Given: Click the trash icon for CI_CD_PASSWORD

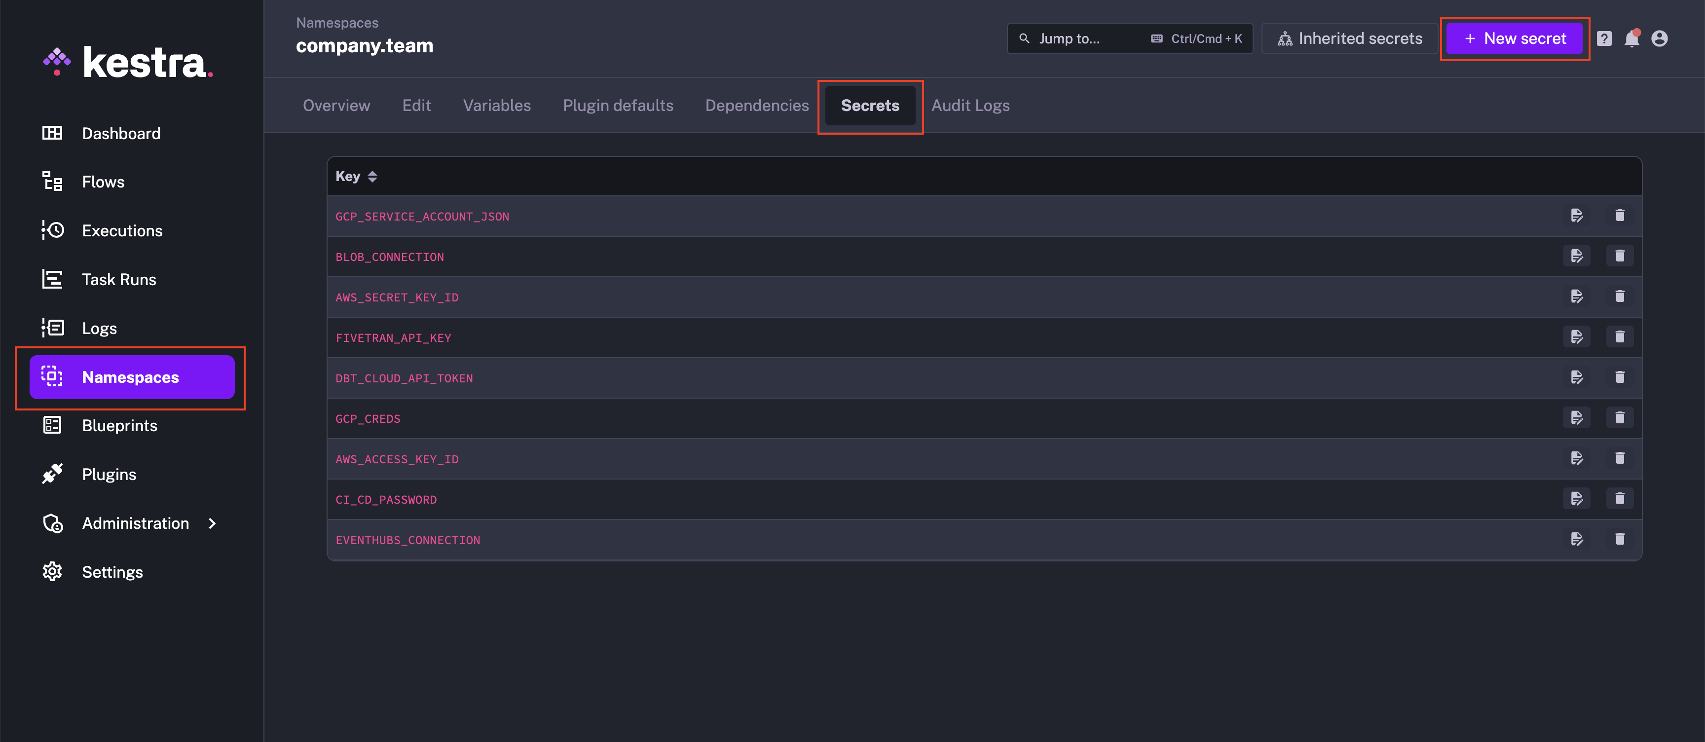Looking at the screenshot, I should (1619, 498).
